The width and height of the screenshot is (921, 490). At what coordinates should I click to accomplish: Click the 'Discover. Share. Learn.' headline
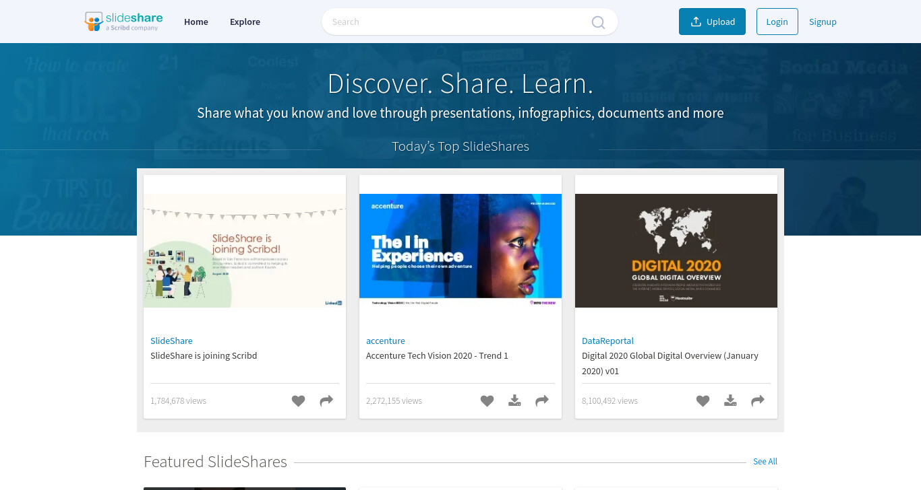(x=460, y=83)
